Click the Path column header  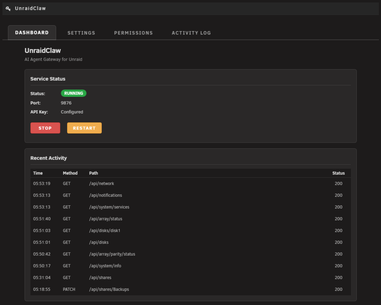point(94,173)
